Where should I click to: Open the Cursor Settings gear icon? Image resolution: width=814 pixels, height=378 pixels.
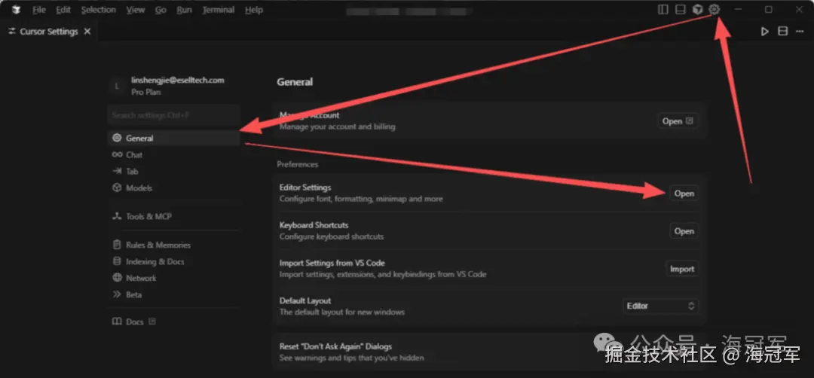coord(715,9)
